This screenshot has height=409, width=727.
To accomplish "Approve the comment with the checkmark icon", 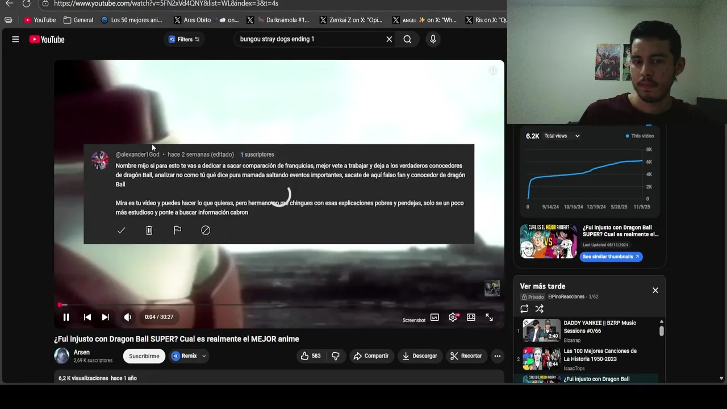I will [121, 230].
